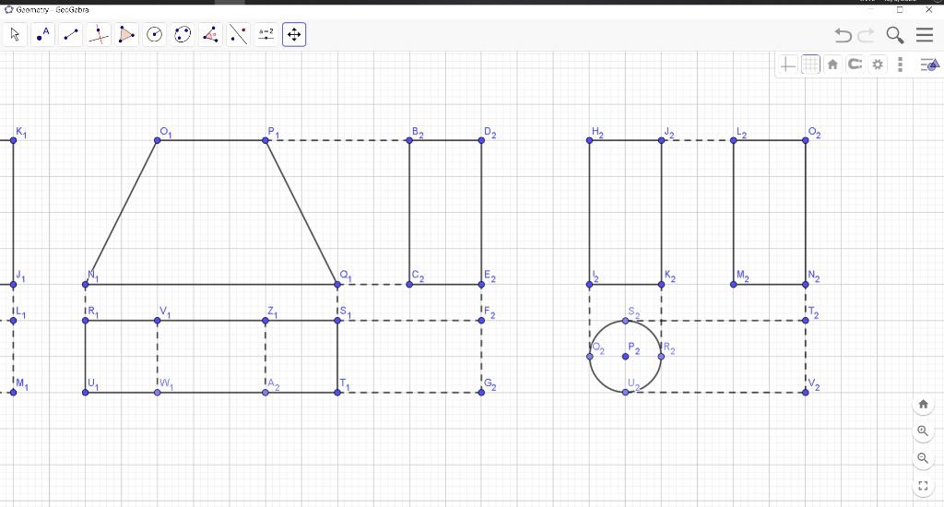This screenshot has width=944, height=507.
Task: Select point V2
Action: pyautogui.click(x=806, y=393)
